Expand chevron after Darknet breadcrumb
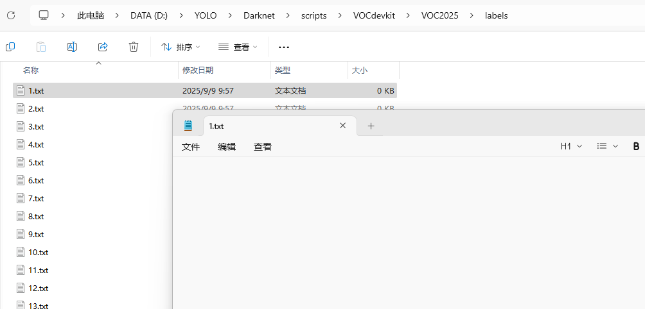Image resolution: width=645 pixels, height=309 pixels. (x=288, y=15)
